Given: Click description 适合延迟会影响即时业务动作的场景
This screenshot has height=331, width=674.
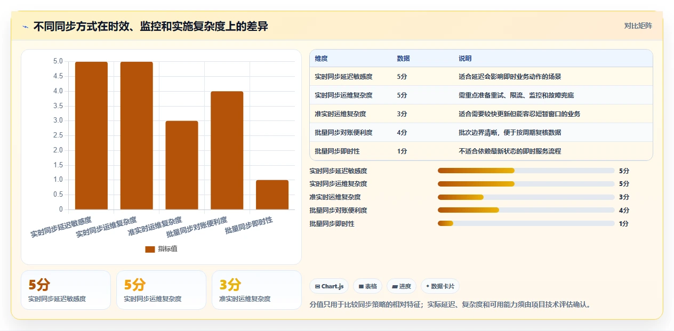Looking at the screenshot, I should point(510,77).
